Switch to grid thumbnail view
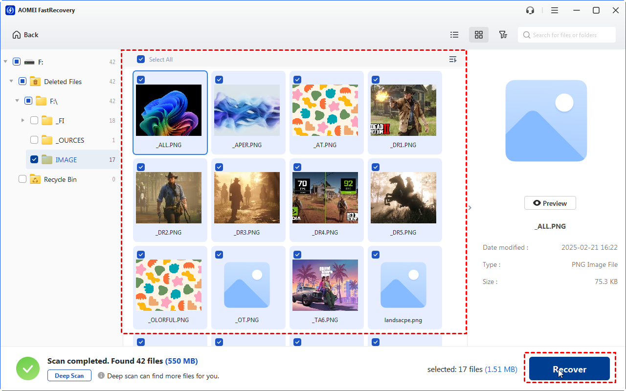 (x=479, y=35)
